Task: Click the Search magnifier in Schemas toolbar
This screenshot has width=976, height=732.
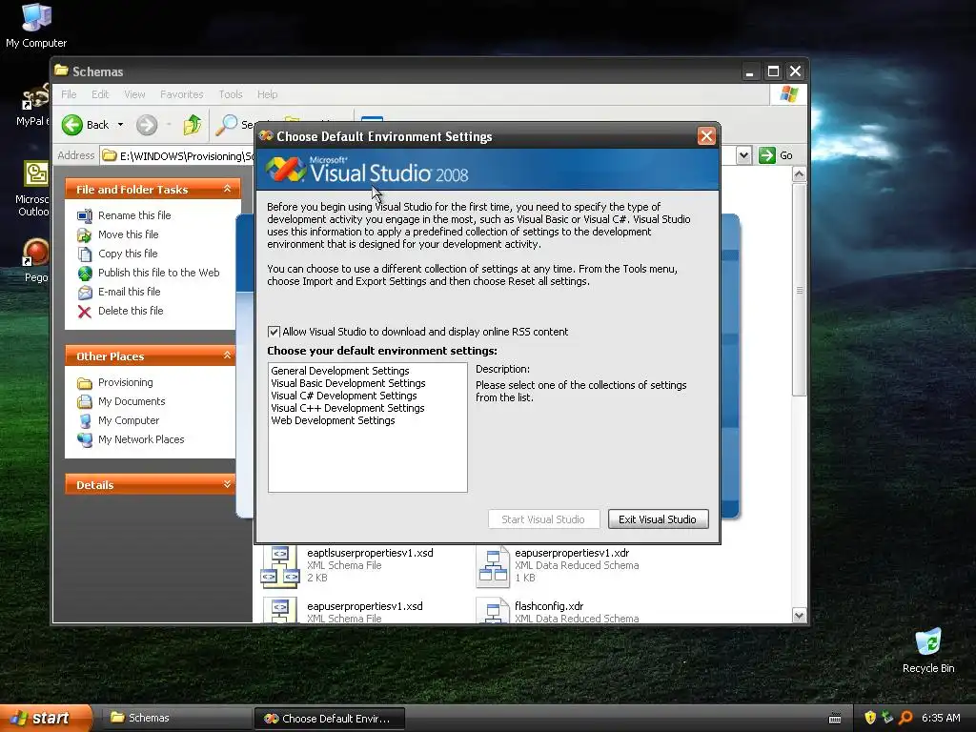Action: [x=226, y=125]
